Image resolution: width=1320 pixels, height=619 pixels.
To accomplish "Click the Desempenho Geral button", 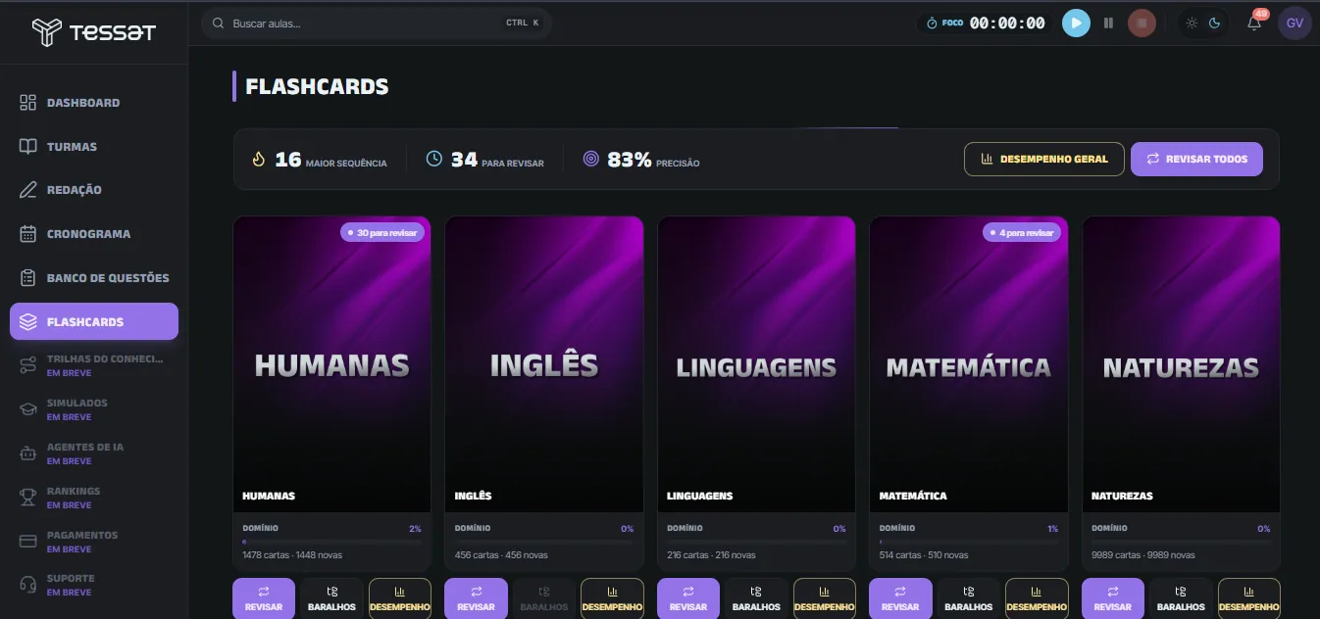I will pyautogui.click(x=1044, y=159).
